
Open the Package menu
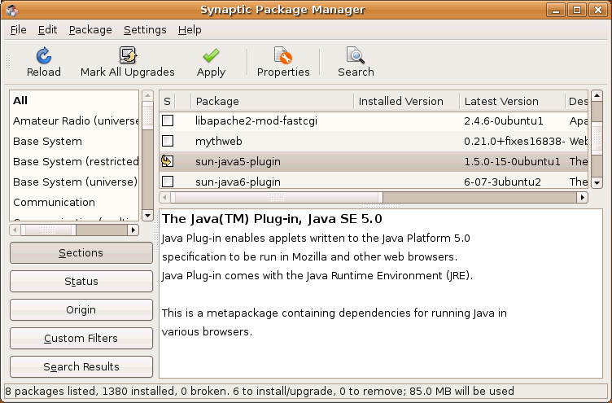click(x=90, y=29)
